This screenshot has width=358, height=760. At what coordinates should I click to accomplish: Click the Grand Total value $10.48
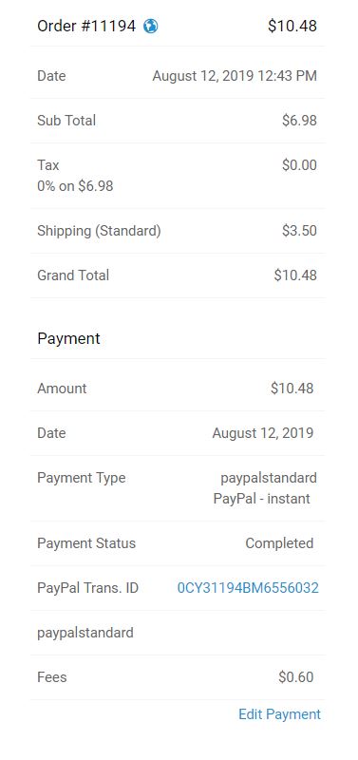pyautogui.click(x=295, y=275)
